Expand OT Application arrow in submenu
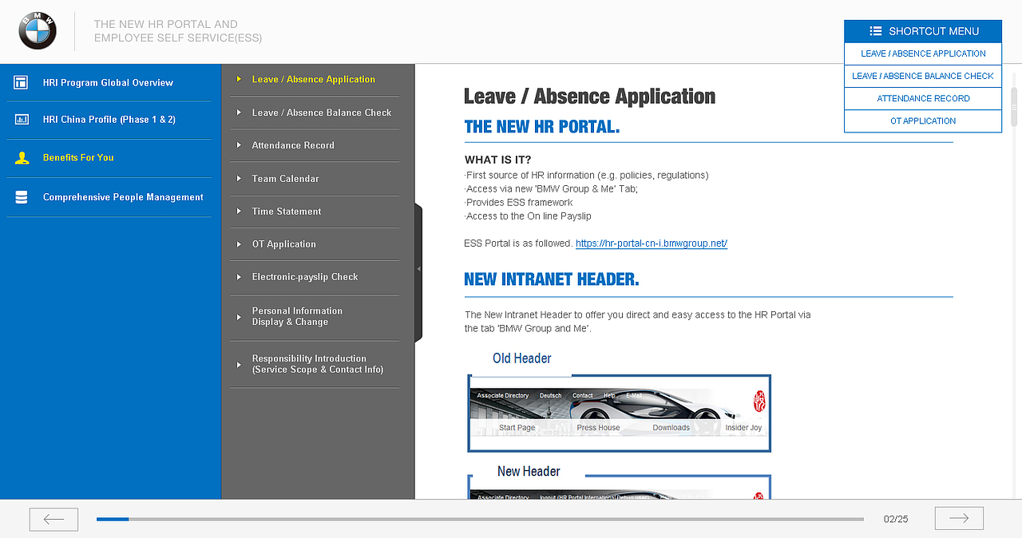 (239, 244)
